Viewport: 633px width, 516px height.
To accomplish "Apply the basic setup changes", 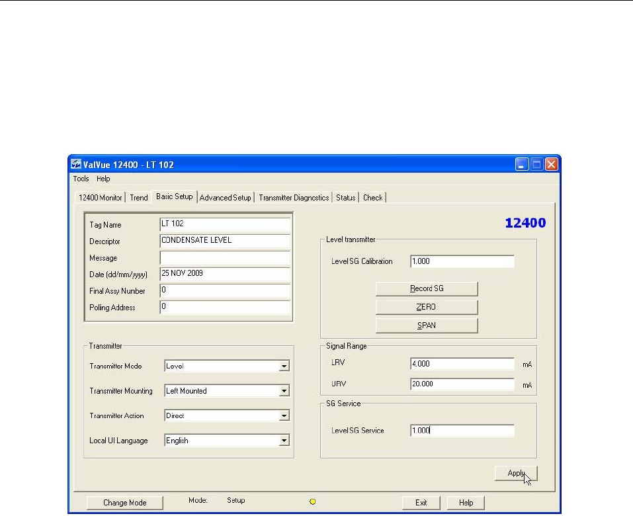I will pyautogui.click(x=516, y=473).
